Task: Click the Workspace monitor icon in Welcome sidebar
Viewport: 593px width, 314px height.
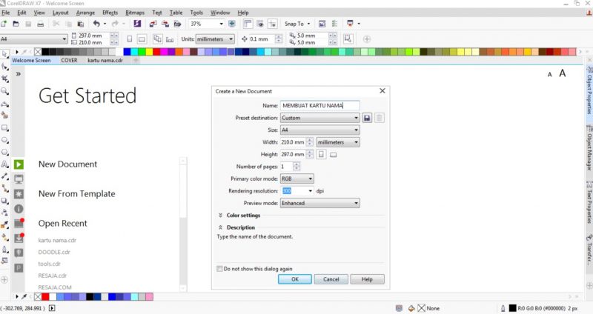Action: pyautogui.click(x=19, y=179)
